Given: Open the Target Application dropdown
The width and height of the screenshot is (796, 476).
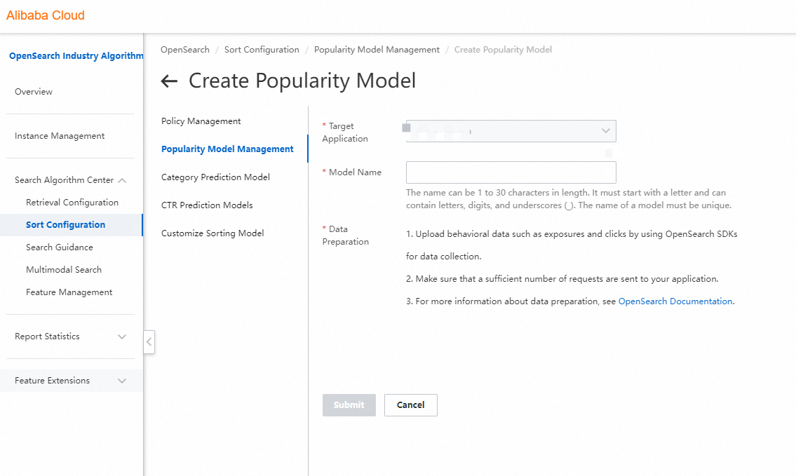Looking at the screenshot, I should coord(511,131).
